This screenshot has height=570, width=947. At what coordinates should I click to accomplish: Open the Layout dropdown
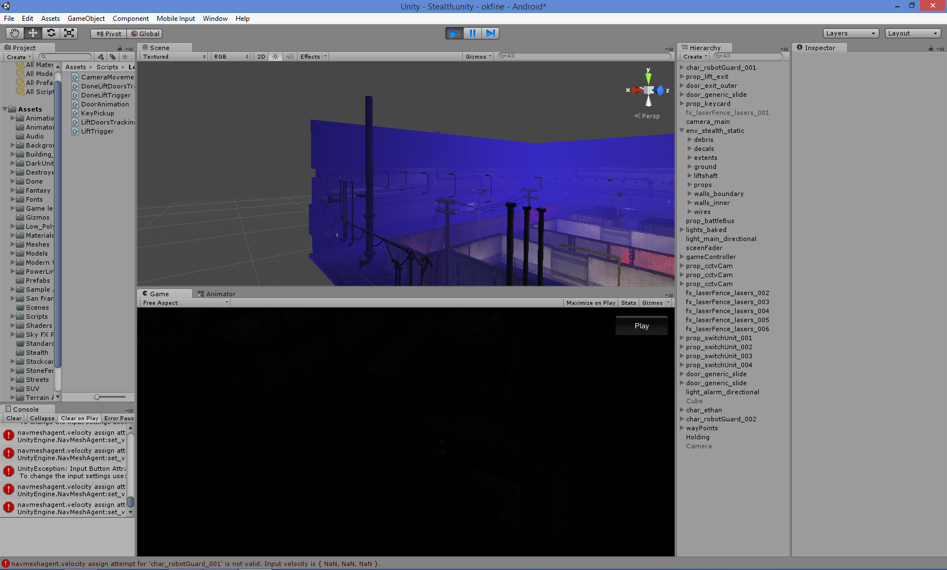click(913, 33)
